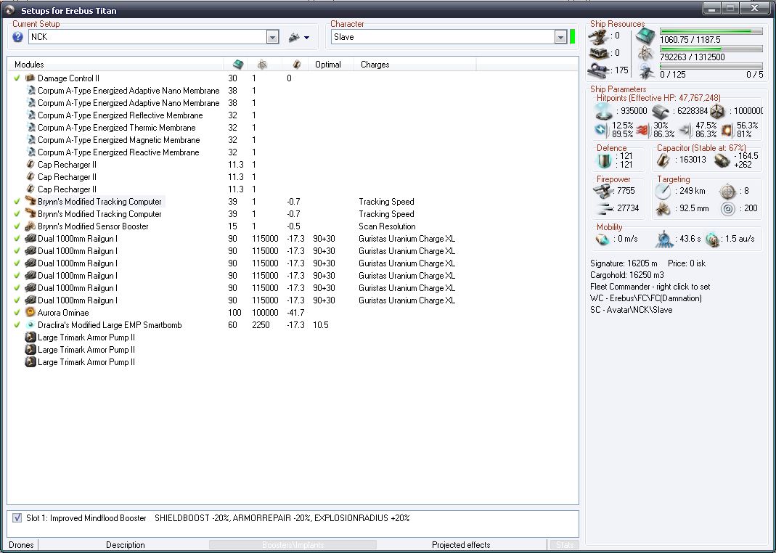Click the launcher hardpoints resource icon
This screenshot has height=553, width=776.
point(598,54)
